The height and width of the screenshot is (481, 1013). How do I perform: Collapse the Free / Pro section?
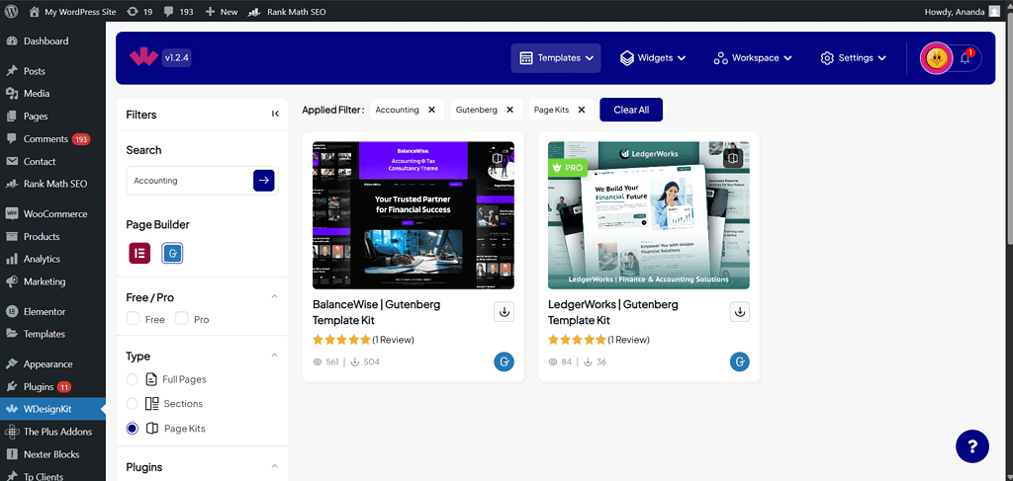[x=275, y=296]
